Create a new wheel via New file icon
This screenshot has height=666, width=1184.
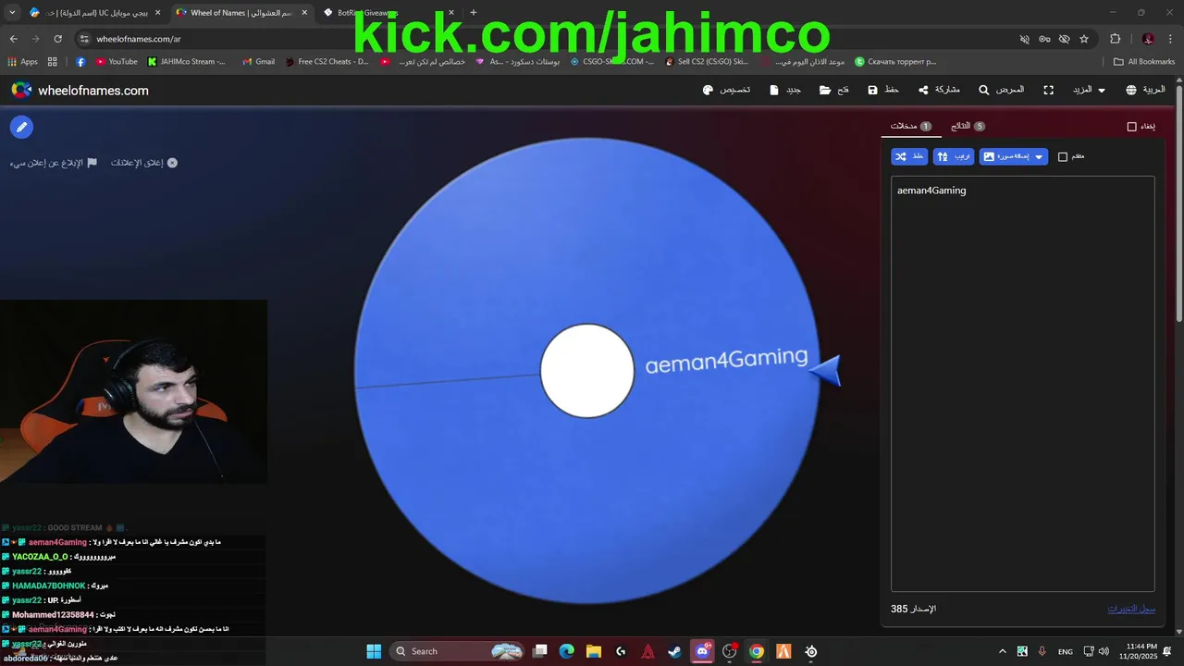tap(774, 90)
